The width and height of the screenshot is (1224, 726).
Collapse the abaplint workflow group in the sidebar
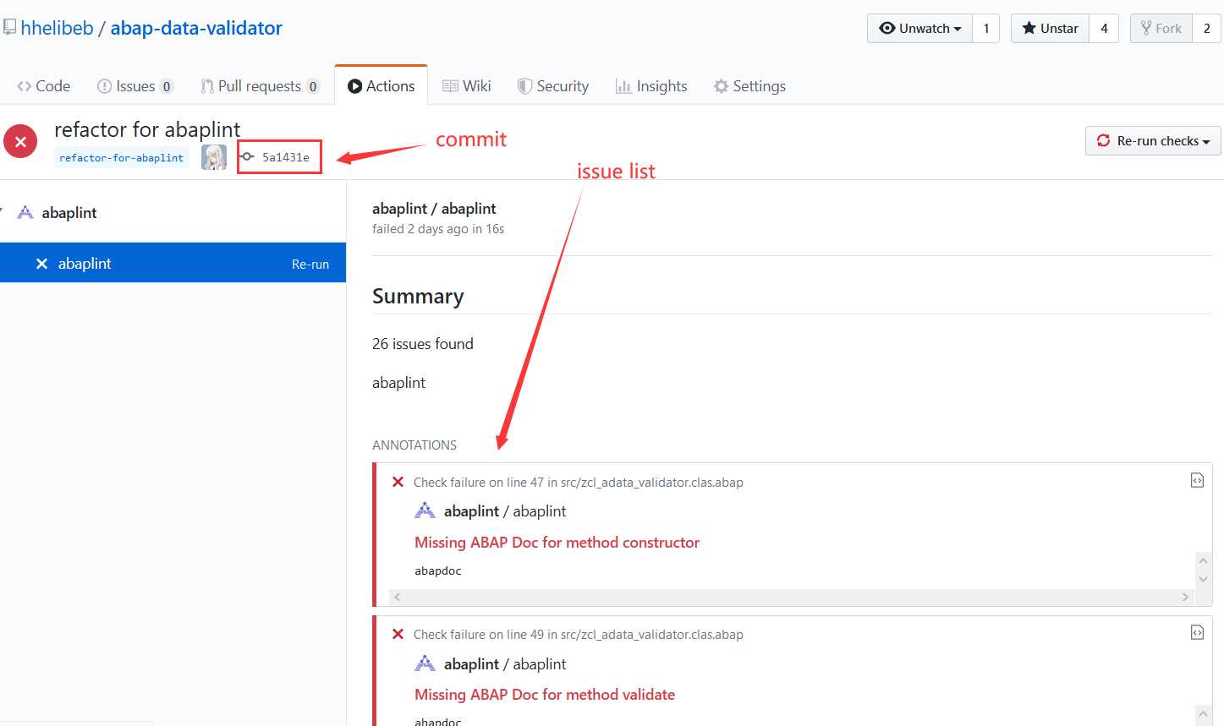3,211
